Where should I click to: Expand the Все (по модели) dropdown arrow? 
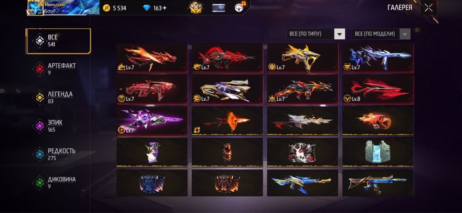click(x=405, y=34)
